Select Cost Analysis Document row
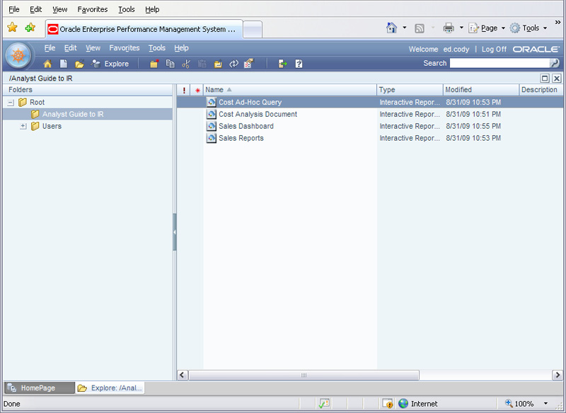566x413 pixels. point(369,115)
